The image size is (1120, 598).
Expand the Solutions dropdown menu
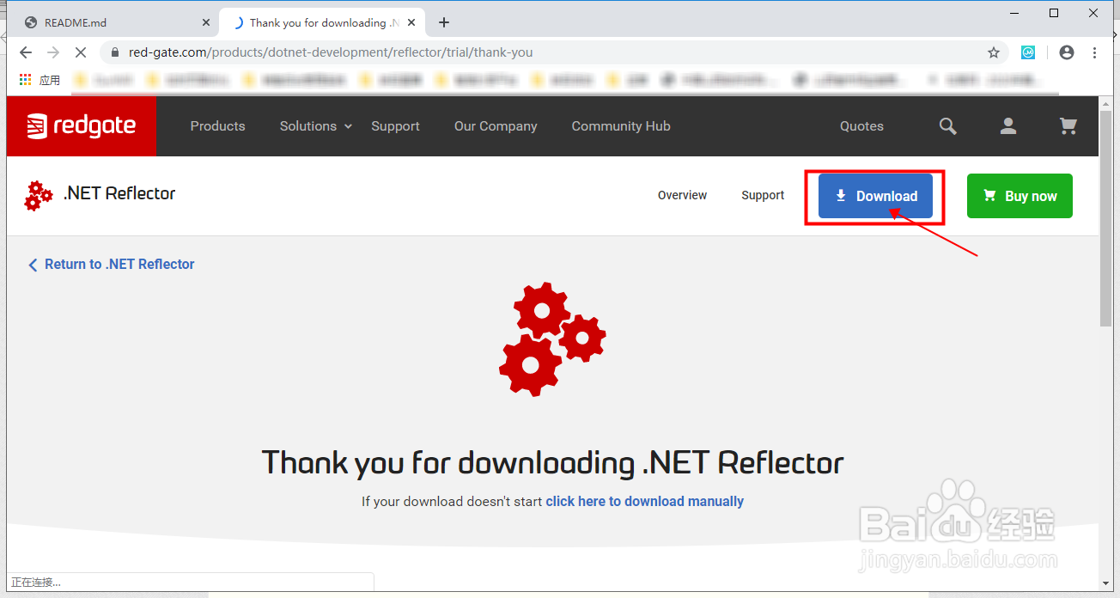[x=316, y=126]
